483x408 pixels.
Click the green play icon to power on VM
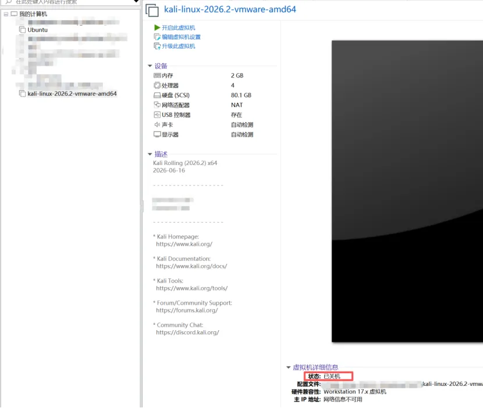(157, 28)
